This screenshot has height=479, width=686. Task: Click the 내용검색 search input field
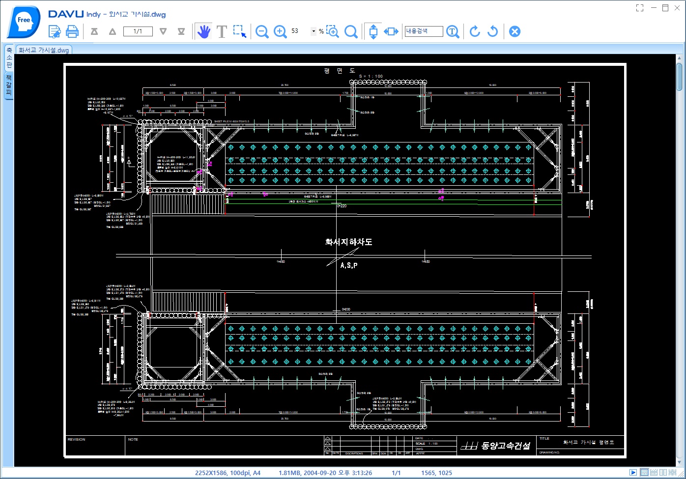pyautogui.click(x=424, y=31)
